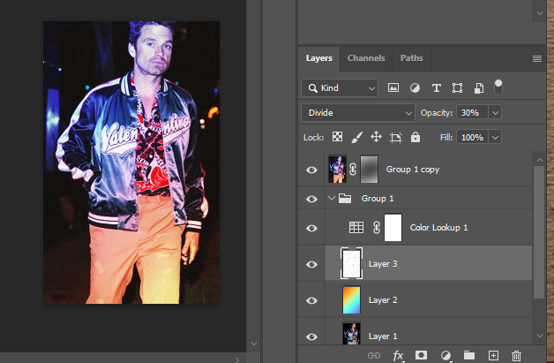
Task: Open the Kind filter dropdown
Action: [340, 87]
